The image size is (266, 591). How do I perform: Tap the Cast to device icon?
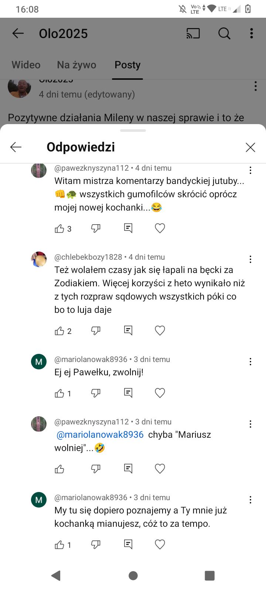coord(193,34)
